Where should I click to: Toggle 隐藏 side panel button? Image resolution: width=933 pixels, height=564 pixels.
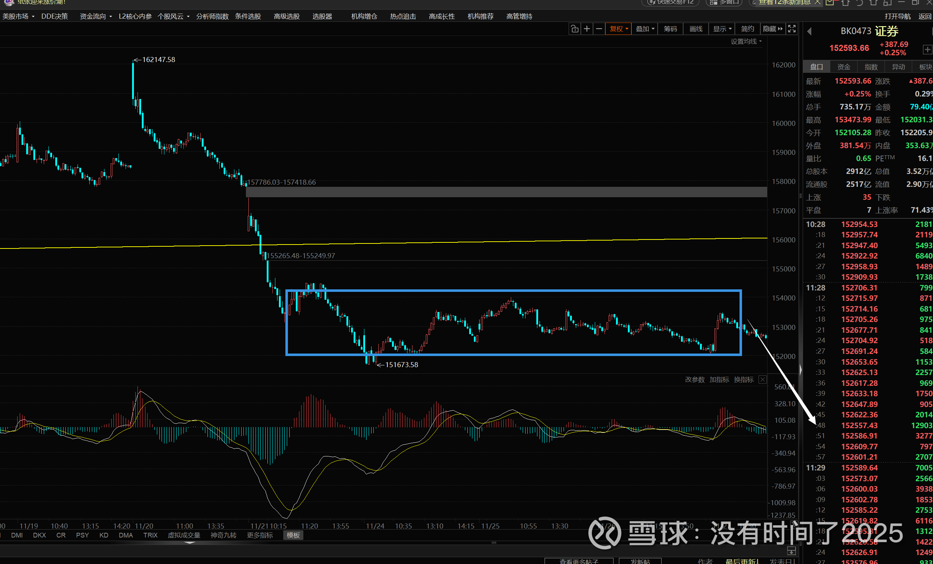(772, 29)
